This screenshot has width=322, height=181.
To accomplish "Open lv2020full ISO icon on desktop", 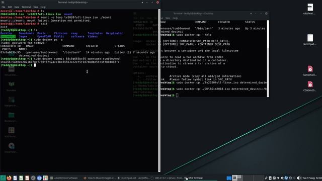I will pos(310,70).
